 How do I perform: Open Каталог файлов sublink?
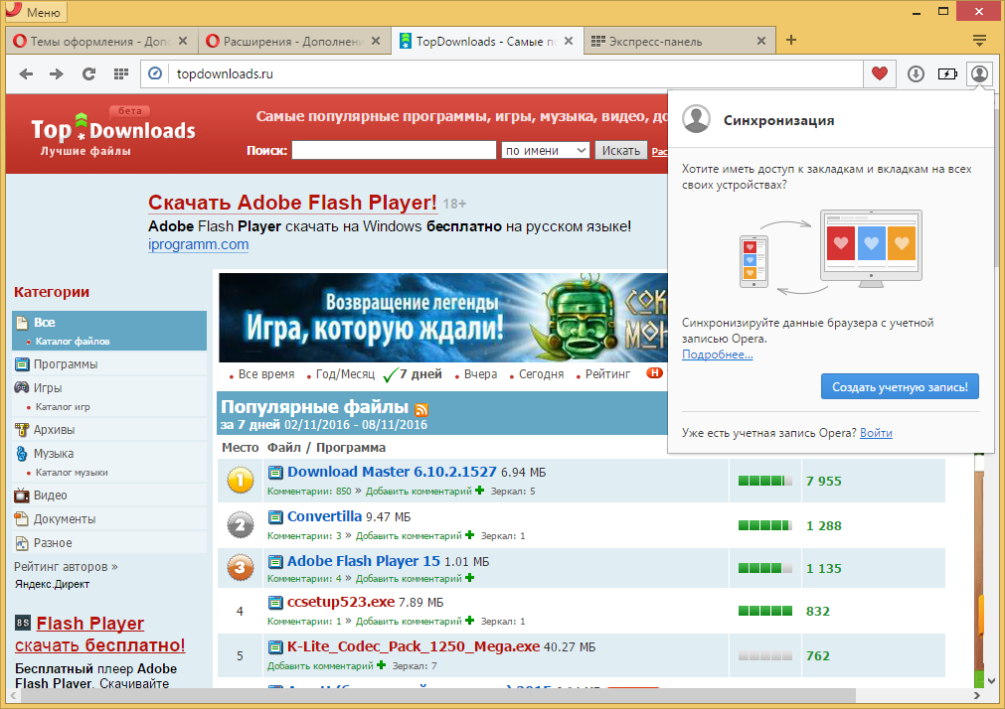tap(73, 342)
